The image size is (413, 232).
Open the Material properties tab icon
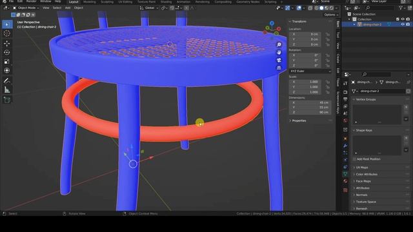click(345, 181)
